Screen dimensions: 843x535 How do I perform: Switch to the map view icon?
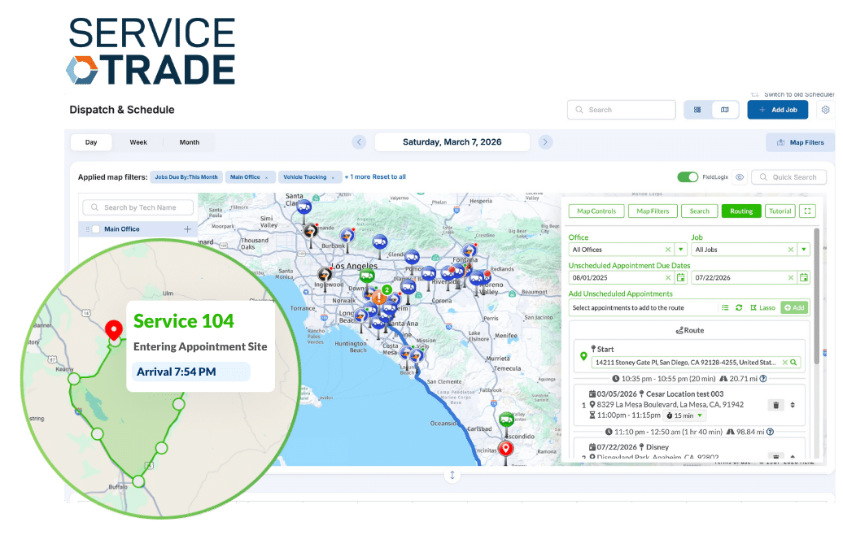click(725, 110)
